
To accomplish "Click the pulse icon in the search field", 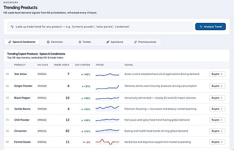I will (12, 27).
